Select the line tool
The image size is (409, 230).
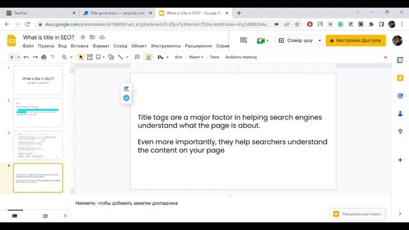click(120, 57)
